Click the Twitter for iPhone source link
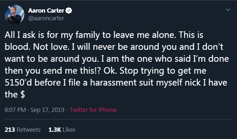Screen dimensions: 237x139 (93, 110)
